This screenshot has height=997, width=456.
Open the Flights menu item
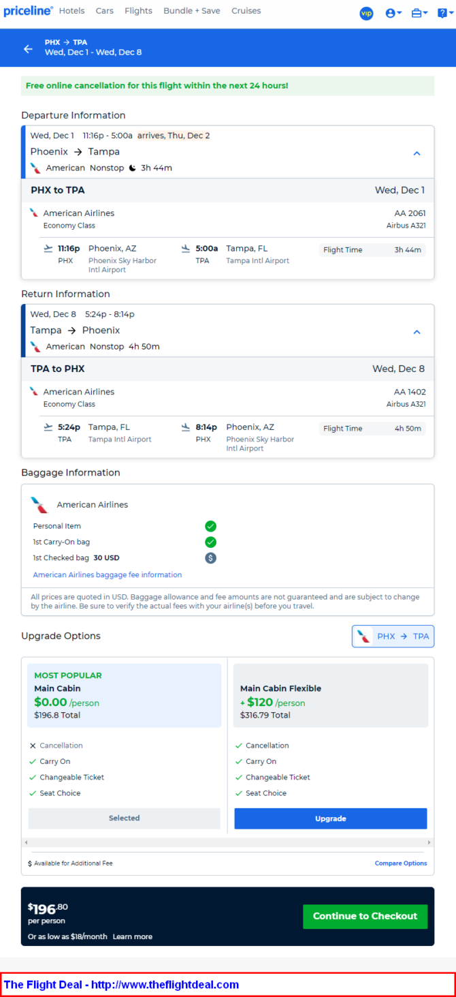tap(139, 11)
